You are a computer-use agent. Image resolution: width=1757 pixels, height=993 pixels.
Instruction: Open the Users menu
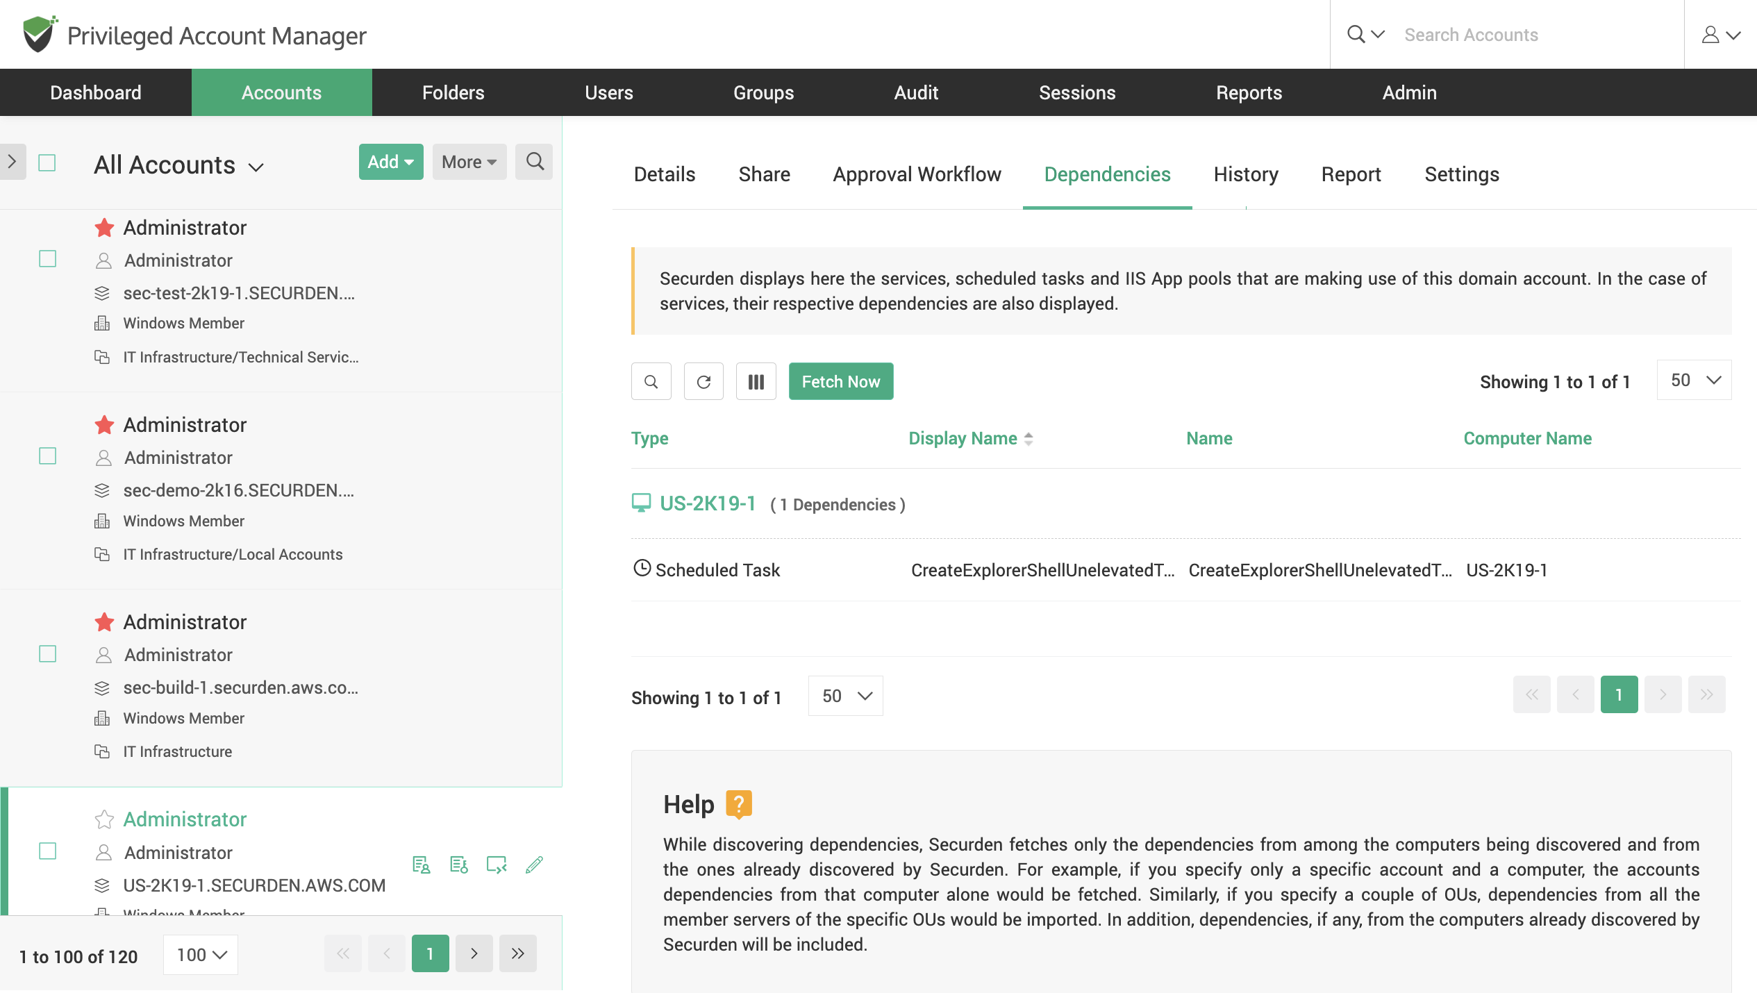[x=608, y=92]
